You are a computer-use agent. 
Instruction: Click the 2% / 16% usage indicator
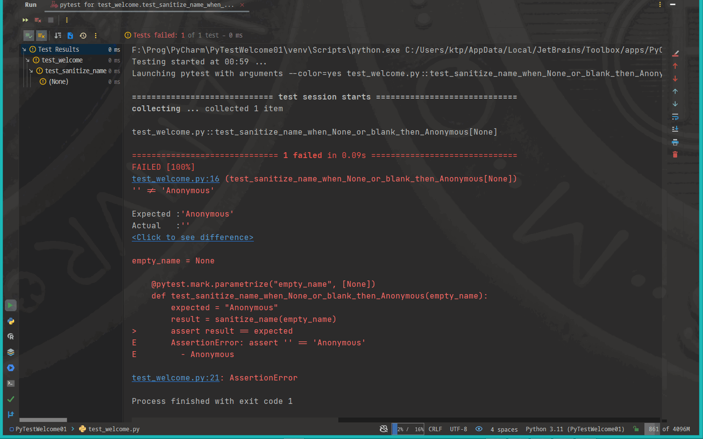tap(408, 429)
